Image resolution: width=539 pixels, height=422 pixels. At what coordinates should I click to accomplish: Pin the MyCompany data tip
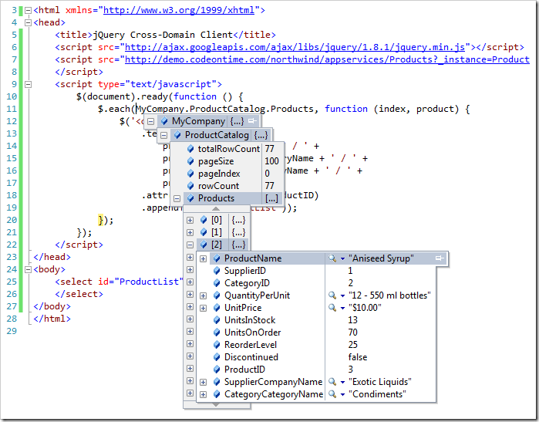click(252, 120)
